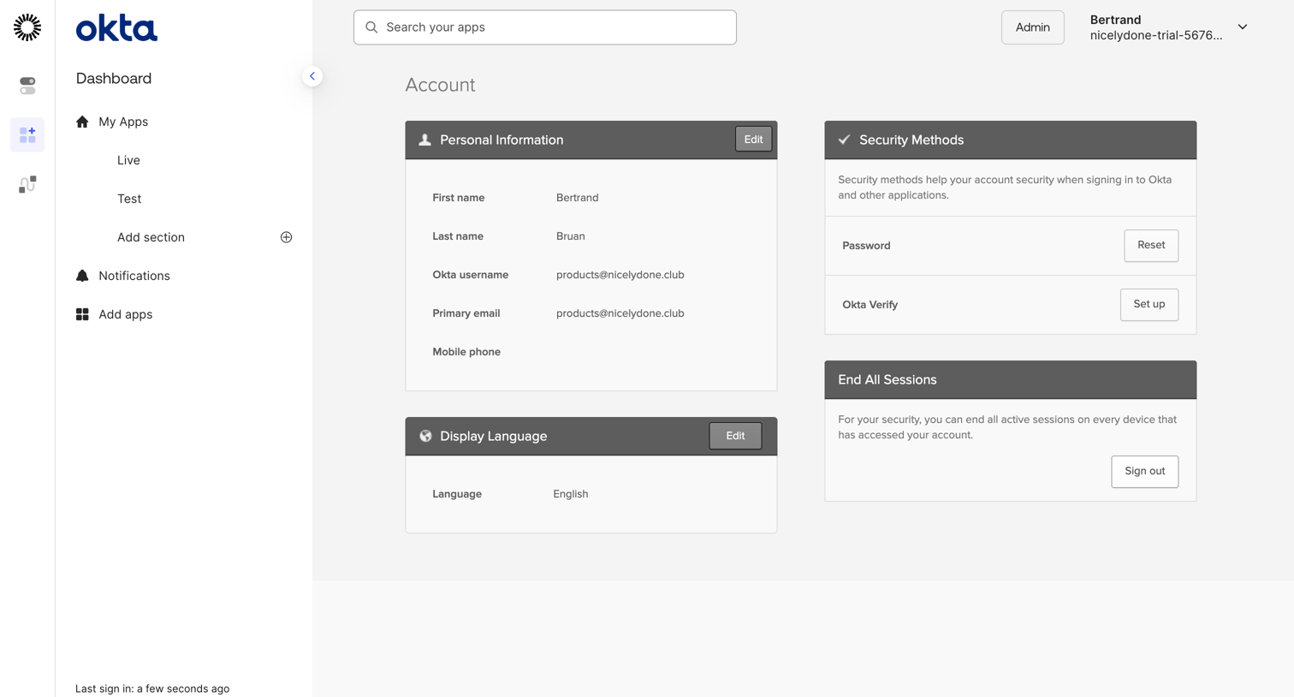
Task: Click the Mobile phone label
Action: (x=466, y=352)
